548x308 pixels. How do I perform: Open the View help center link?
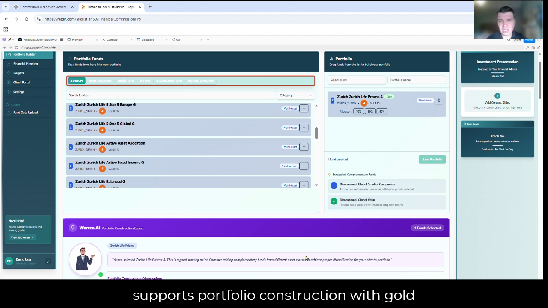click(x=22, y=237)
